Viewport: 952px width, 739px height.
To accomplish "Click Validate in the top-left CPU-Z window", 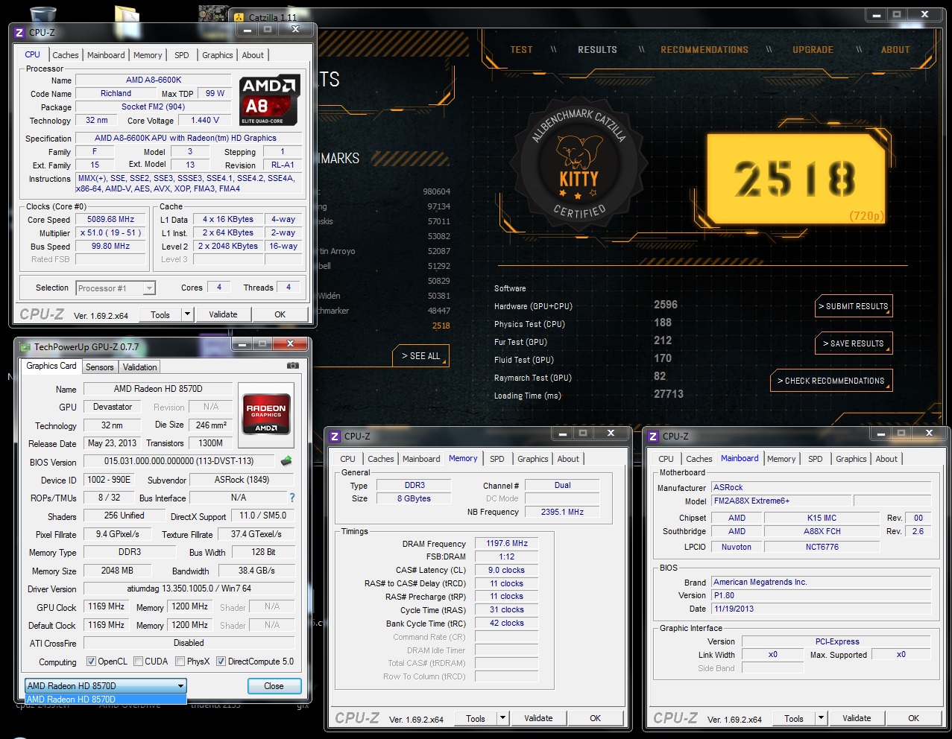I will tap(223, 314).
